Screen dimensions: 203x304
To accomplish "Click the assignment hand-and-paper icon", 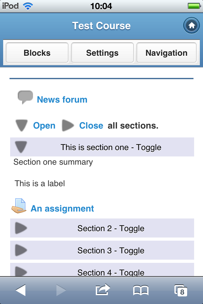I will click(19, 206).
